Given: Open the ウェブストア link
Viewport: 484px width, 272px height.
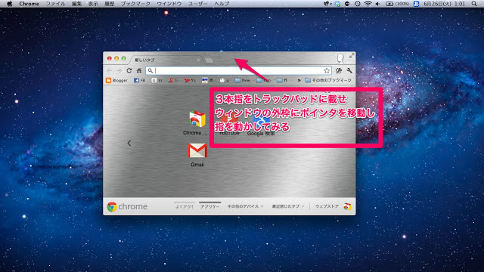Looking at the screenshot, I should pyautogui.click(x=327, y=206).
